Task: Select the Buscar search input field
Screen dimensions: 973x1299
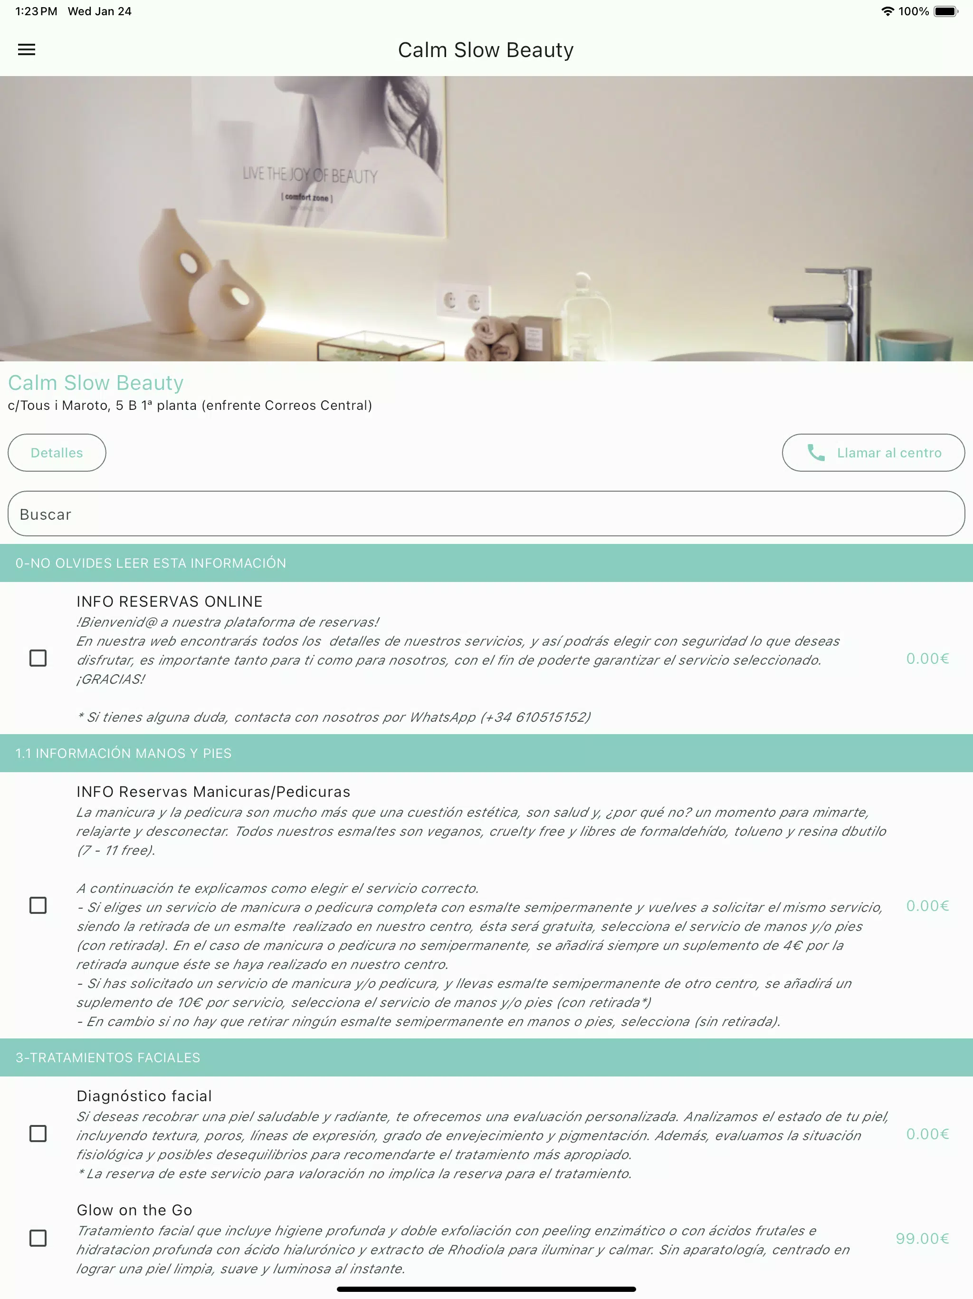Action: pos(486,514)
